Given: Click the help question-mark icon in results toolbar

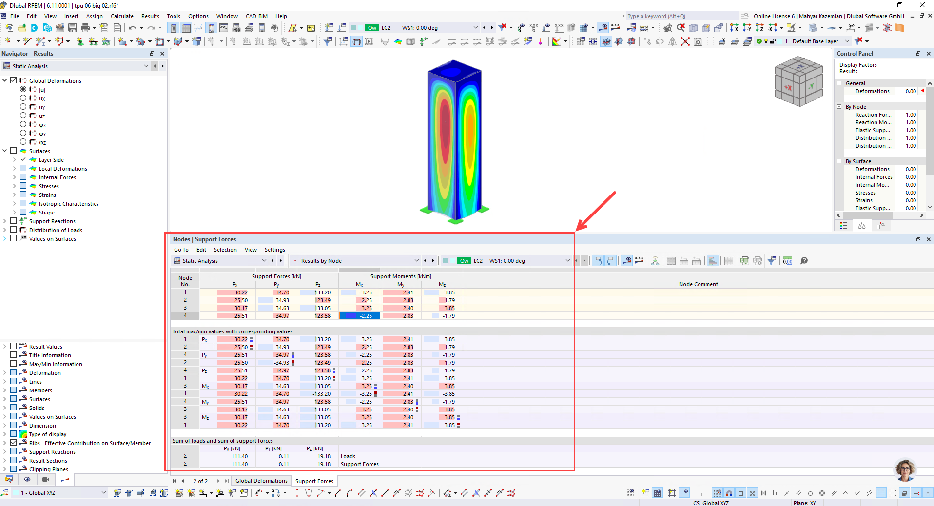Looking at the screenshot, I should click(x=804, y=261).
